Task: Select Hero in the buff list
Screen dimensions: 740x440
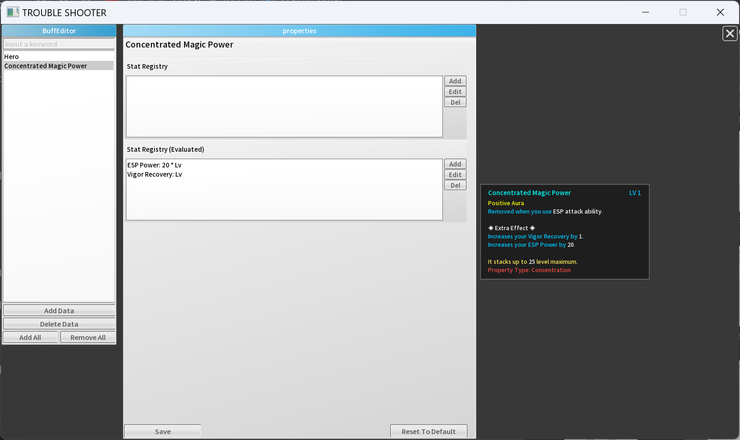Action: coord(58,57)
